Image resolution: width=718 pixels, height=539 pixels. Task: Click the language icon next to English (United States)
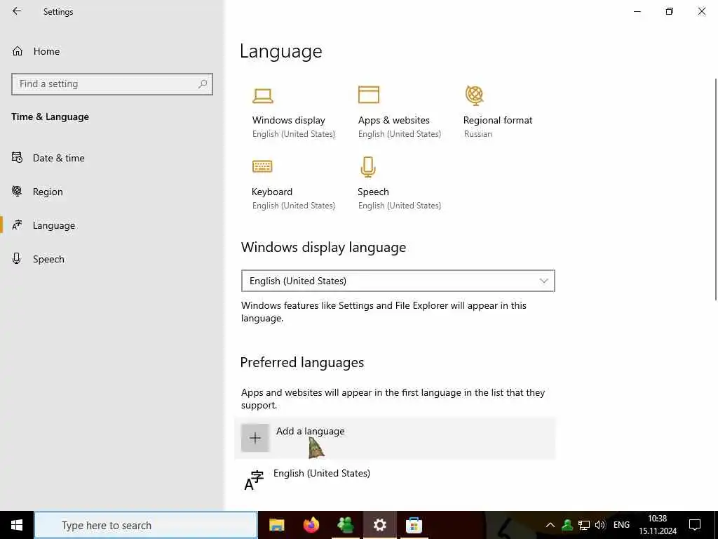(254, 480)
